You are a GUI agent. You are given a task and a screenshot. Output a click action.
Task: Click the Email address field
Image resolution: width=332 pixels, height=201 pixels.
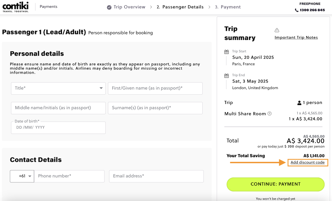pos(156,176)
